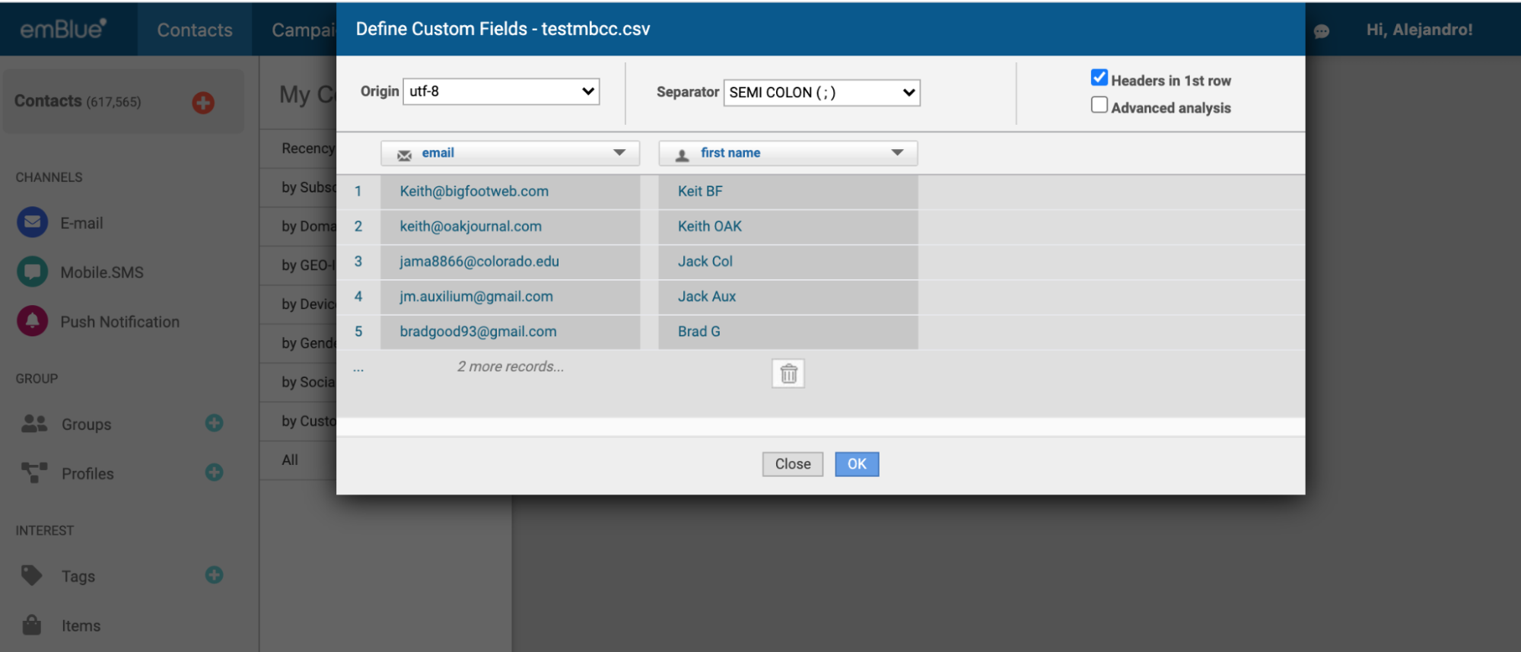Add a new profile with plus icon

[214, 472]
